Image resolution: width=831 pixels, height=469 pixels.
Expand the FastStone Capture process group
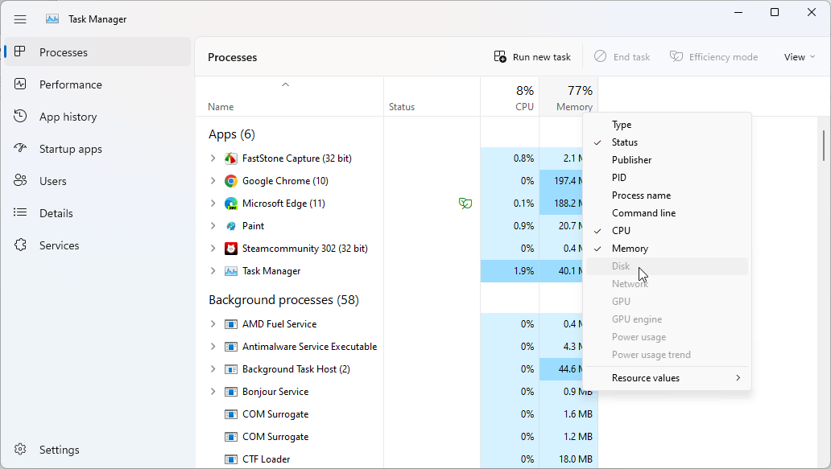pos(213,158)
